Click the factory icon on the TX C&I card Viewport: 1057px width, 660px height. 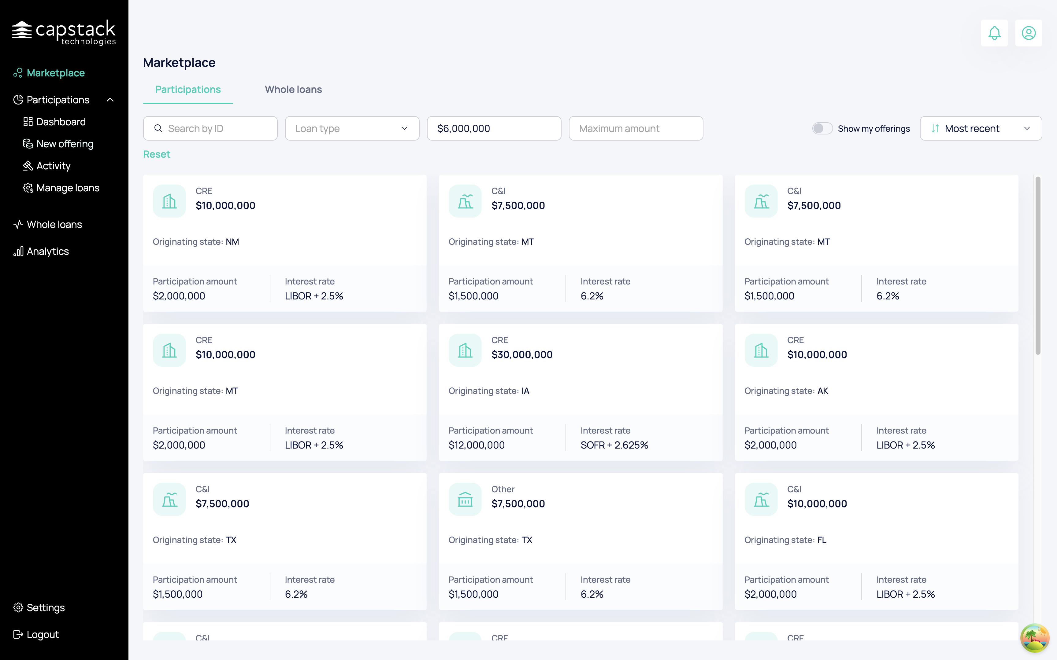[169, 499]
